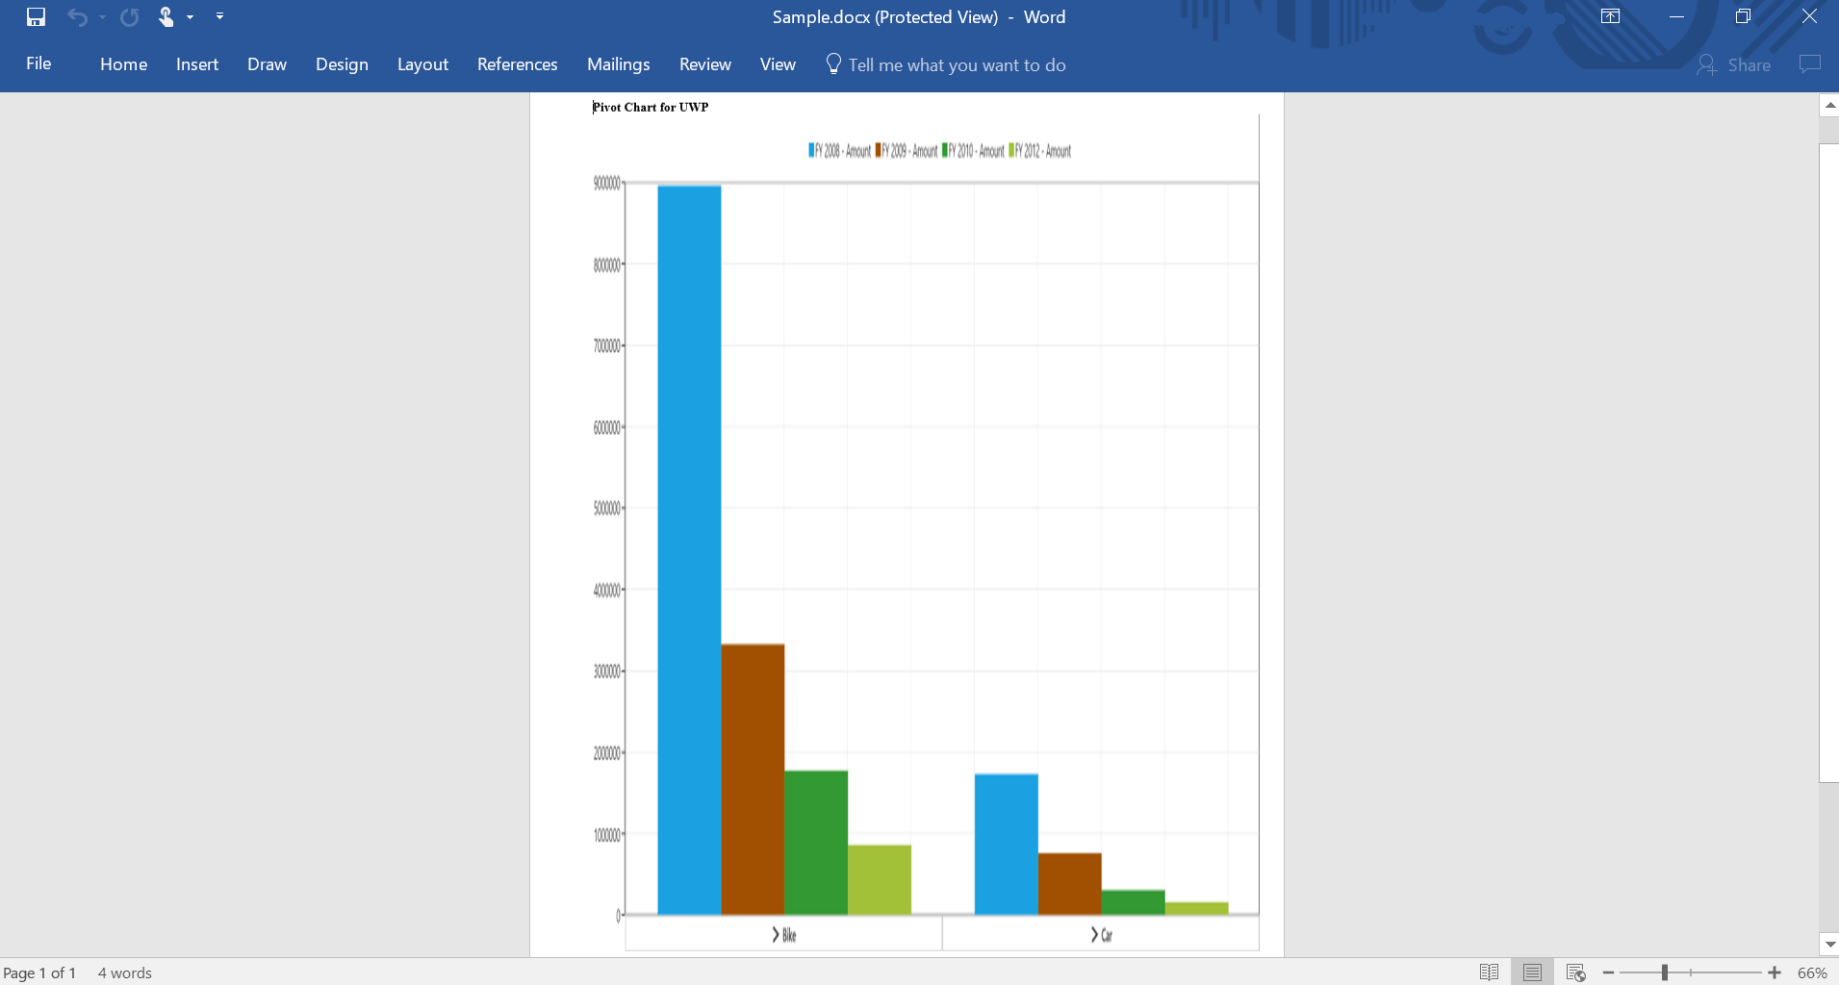This screenshot has width=1839, height=985.
Task: Switch to Read Mode view icon
Action: click(1489, 972)
